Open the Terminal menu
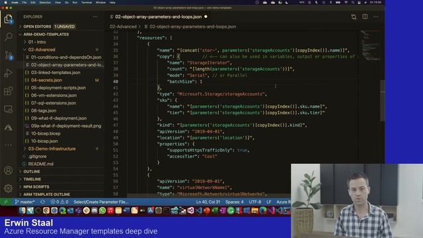Image resolution: width=423 pixels, height=238 pixels. coord(87,3)
